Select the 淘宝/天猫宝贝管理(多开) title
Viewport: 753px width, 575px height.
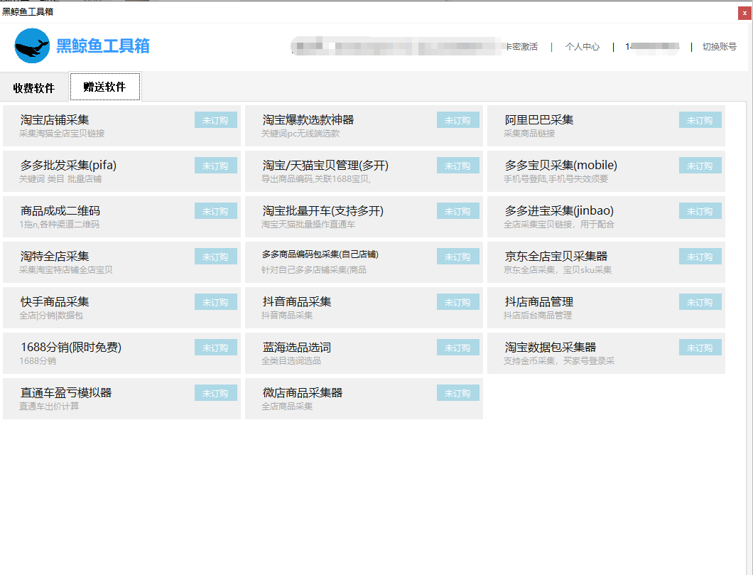[x=325, y=165]
